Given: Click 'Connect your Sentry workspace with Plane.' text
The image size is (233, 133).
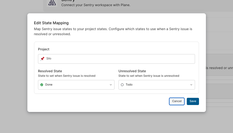Looking at the screenshot, I should coord(96,5).
